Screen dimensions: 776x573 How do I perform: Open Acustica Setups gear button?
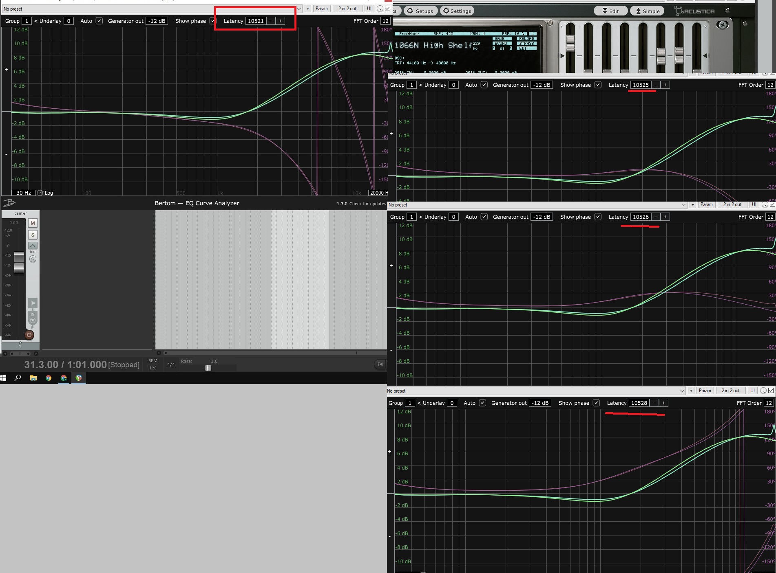click(x=421, y=11)
